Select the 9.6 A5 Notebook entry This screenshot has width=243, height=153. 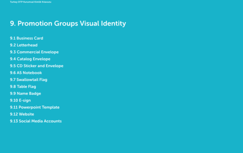point(26,73)
